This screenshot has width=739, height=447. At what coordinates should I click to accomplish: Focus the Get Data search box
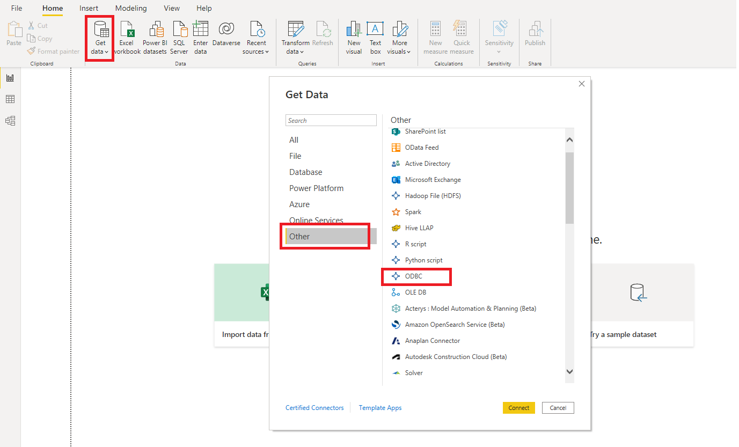click(331, 120)
